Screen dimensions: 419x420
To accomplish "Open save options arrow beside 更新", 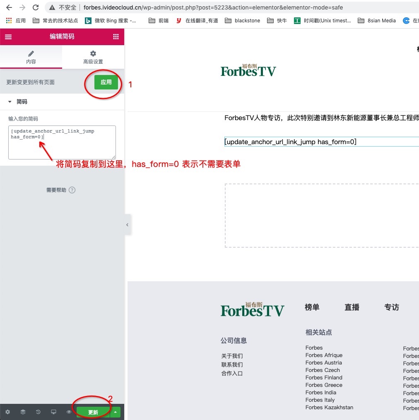I will pos(116,412).
